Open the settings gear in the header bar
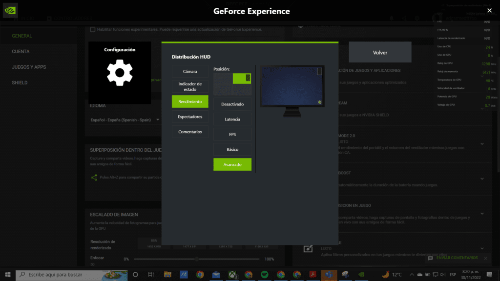This screenshot has height=281, width=500. tap(417, 19)
